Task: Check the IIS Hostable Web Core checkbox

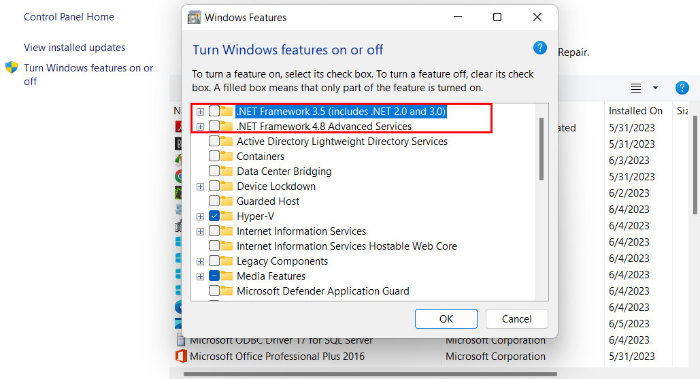Action: point(214,246)
